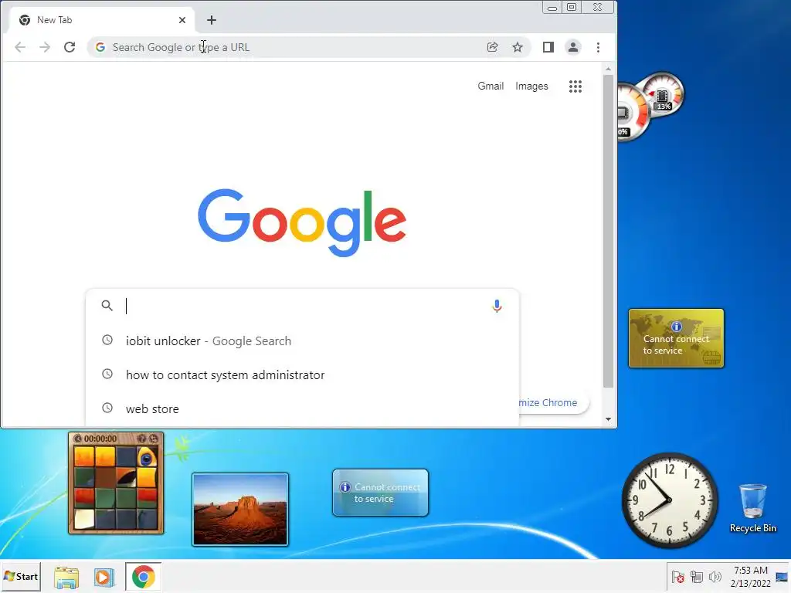
Task: Select the New Tab tab
Action: (101, 20)
